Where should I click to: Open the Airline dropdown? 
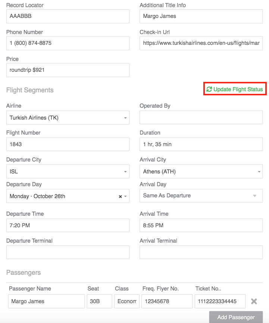point(68,118)
